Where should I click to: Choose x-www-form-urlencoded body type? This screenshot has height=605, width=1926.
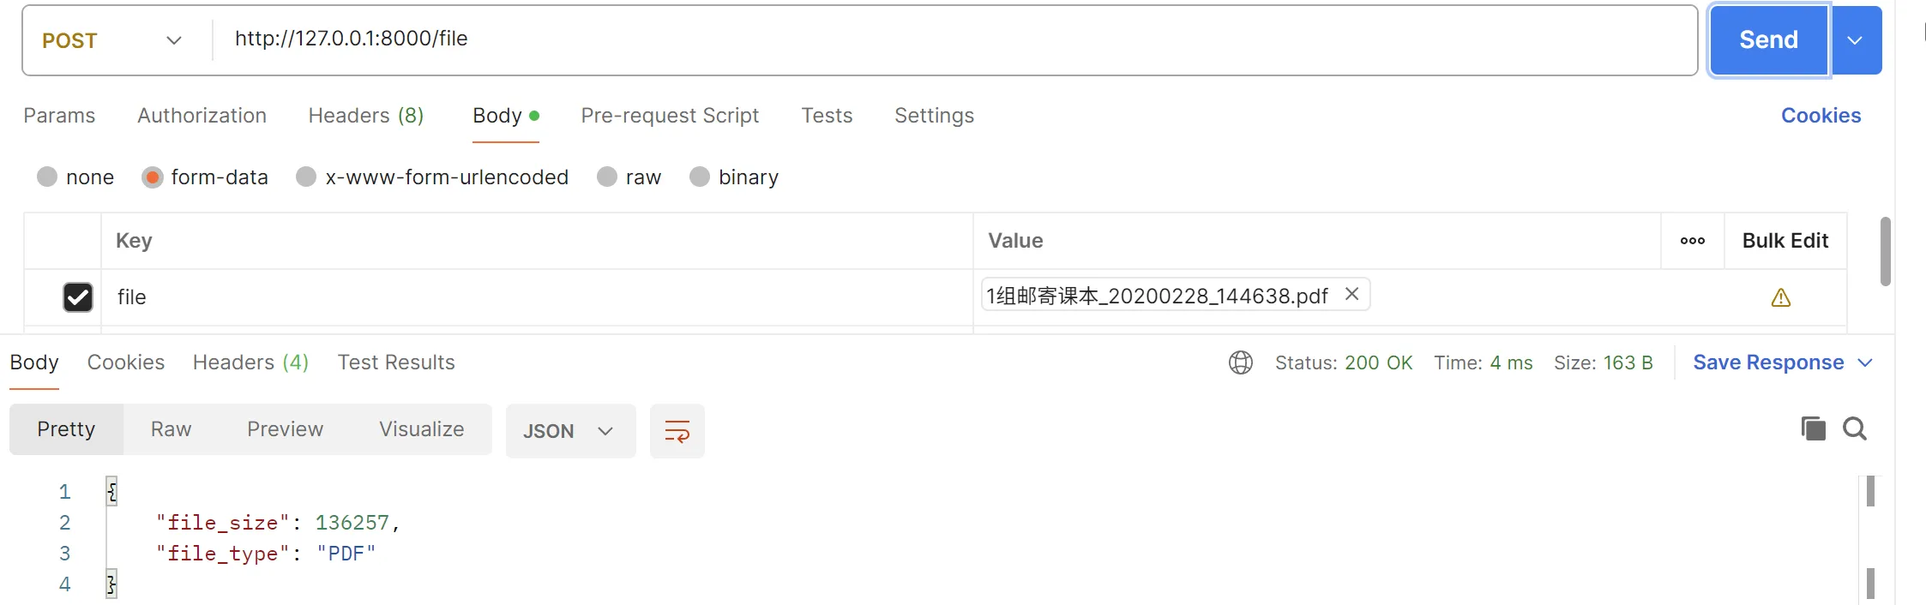[x=306, y=177]
